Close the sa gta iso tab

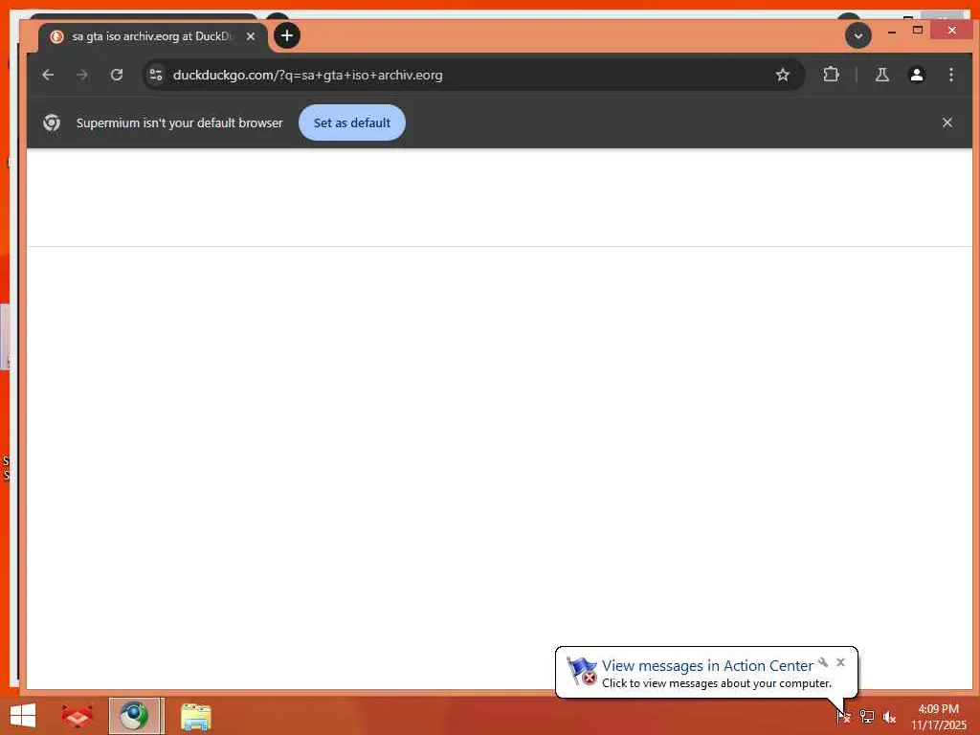[251, 36]
